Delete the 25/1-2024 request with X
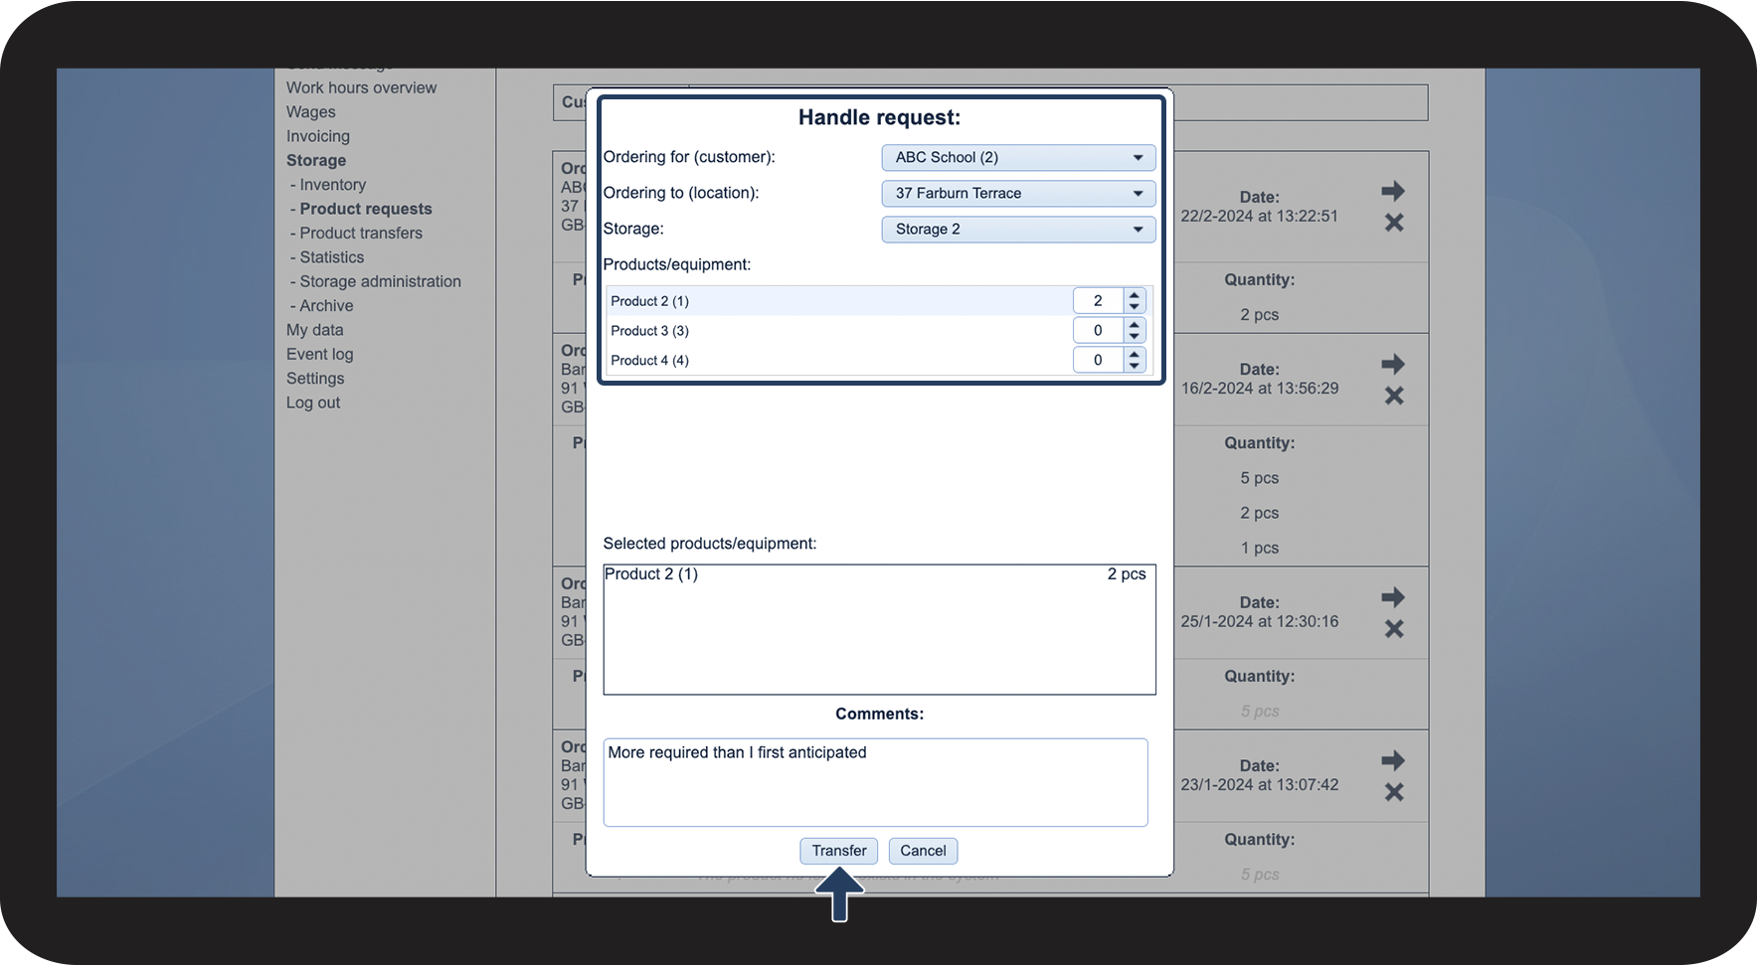The image size is (1757, 965). (1394, 629)
